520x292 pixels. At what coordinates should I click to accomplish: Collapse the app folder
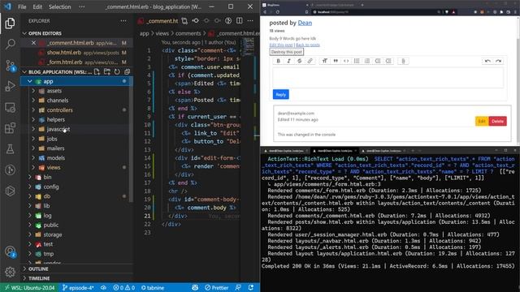(29, 81)
